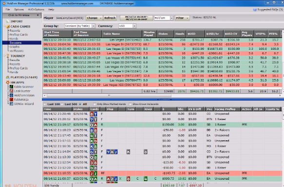Sort by Minutes Played column header
This screenshot has height=187, width=284.
[150, 34]
